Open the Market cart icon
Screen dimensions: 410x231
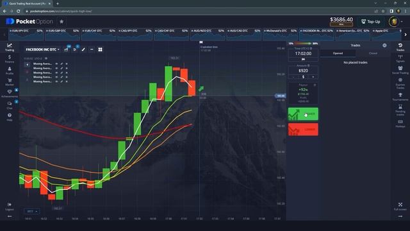point(10,82)
